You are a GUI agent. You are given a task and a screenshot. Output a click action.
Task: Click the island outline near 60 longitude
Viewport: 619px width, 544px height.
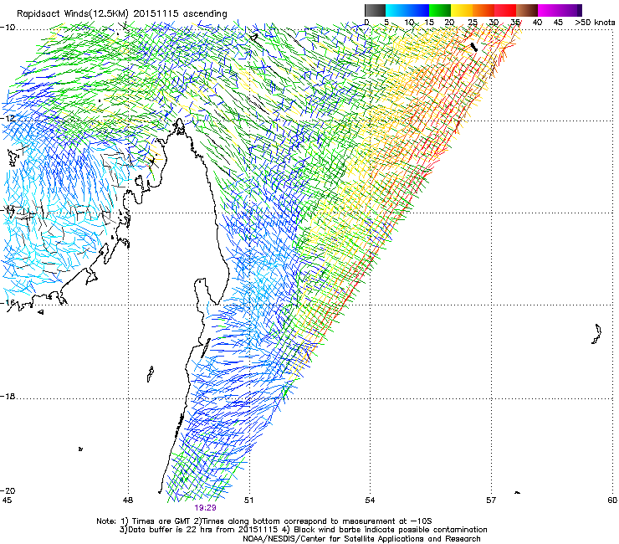click(596, 334)
